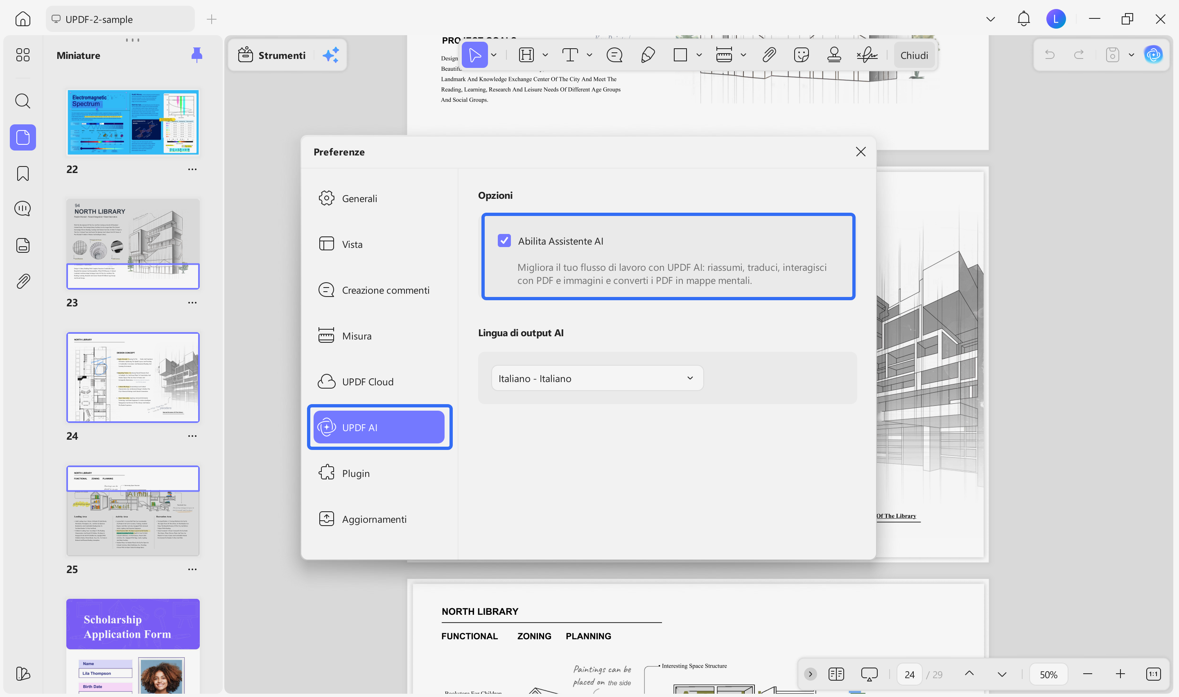This screenshot has width=1179, height=697.
Task: Click the Chiudi button in toolbar
Action: pos(914,55)
